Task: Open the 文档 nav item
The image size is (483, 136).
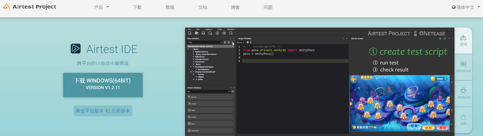Action: pos(203,7)
